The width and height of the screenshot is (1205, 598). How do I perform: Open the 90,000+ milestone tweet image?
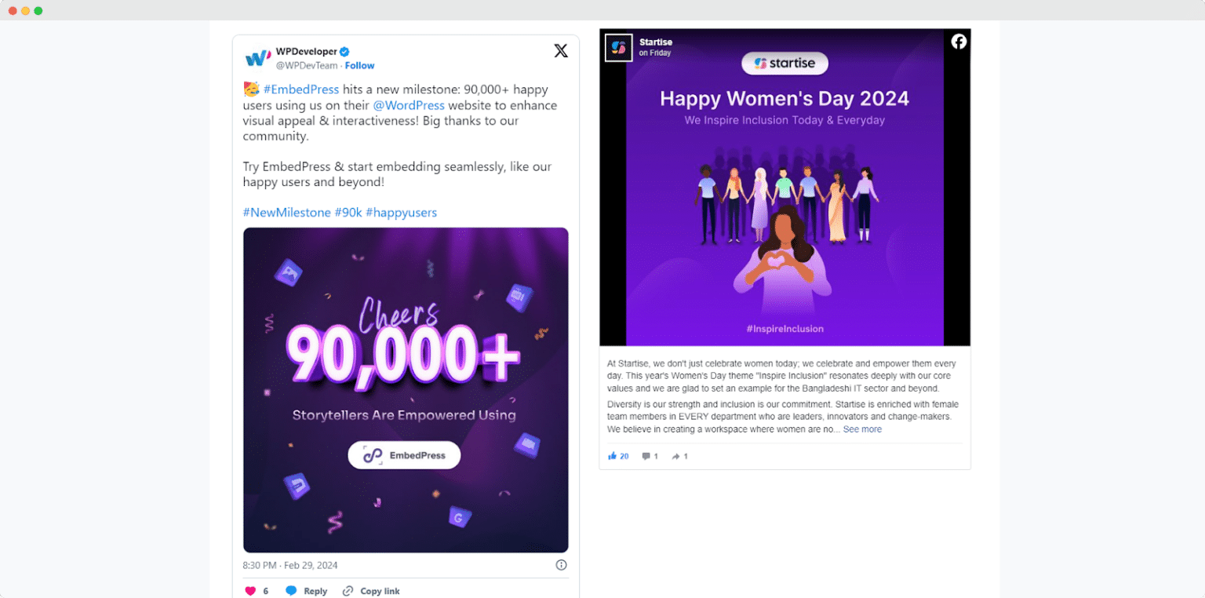[406, 390]
